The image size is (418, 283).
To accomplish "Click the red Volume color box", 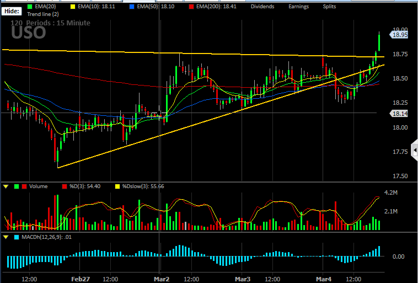I will point(24,186).
